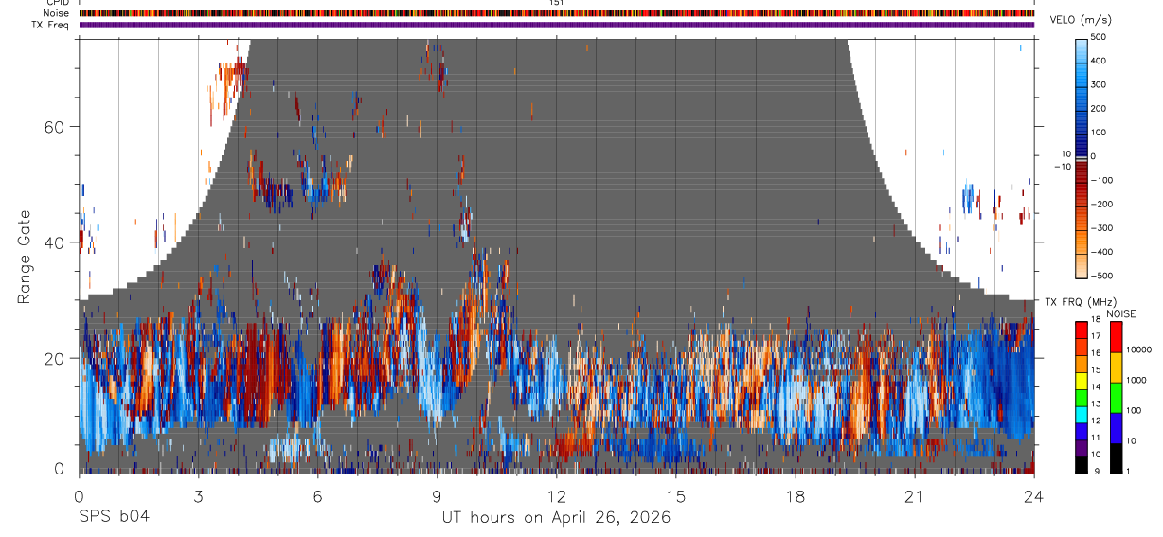Click the 17 label on TX FRQ scale

[1095, 336]
